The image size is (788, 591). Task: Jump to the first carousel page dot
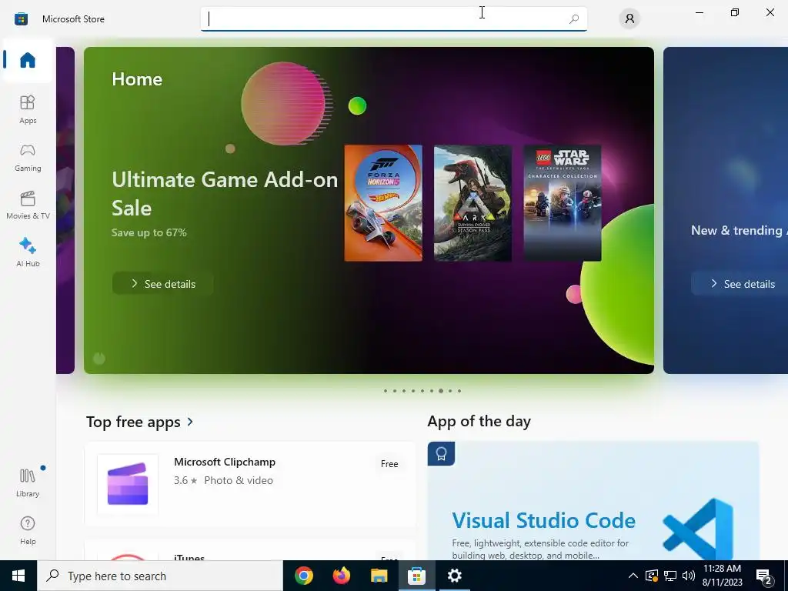(x=386, y=390)
